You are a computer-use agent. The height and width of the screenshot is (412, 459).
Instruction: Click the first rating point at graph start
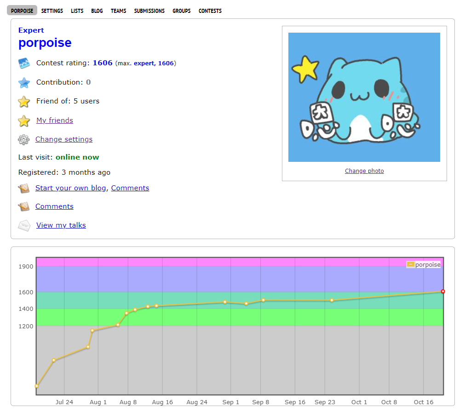(x=37, y=386)
